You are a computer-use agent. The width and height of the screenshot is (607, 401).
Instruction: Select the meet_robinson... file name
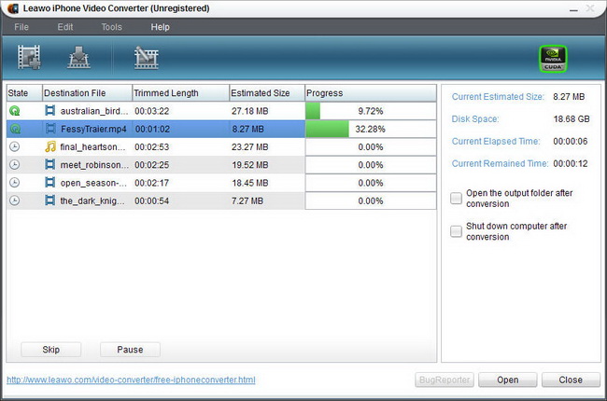pos(94,165)
